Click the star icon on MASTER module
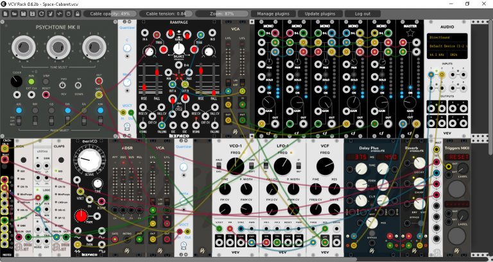 point(410,33)
